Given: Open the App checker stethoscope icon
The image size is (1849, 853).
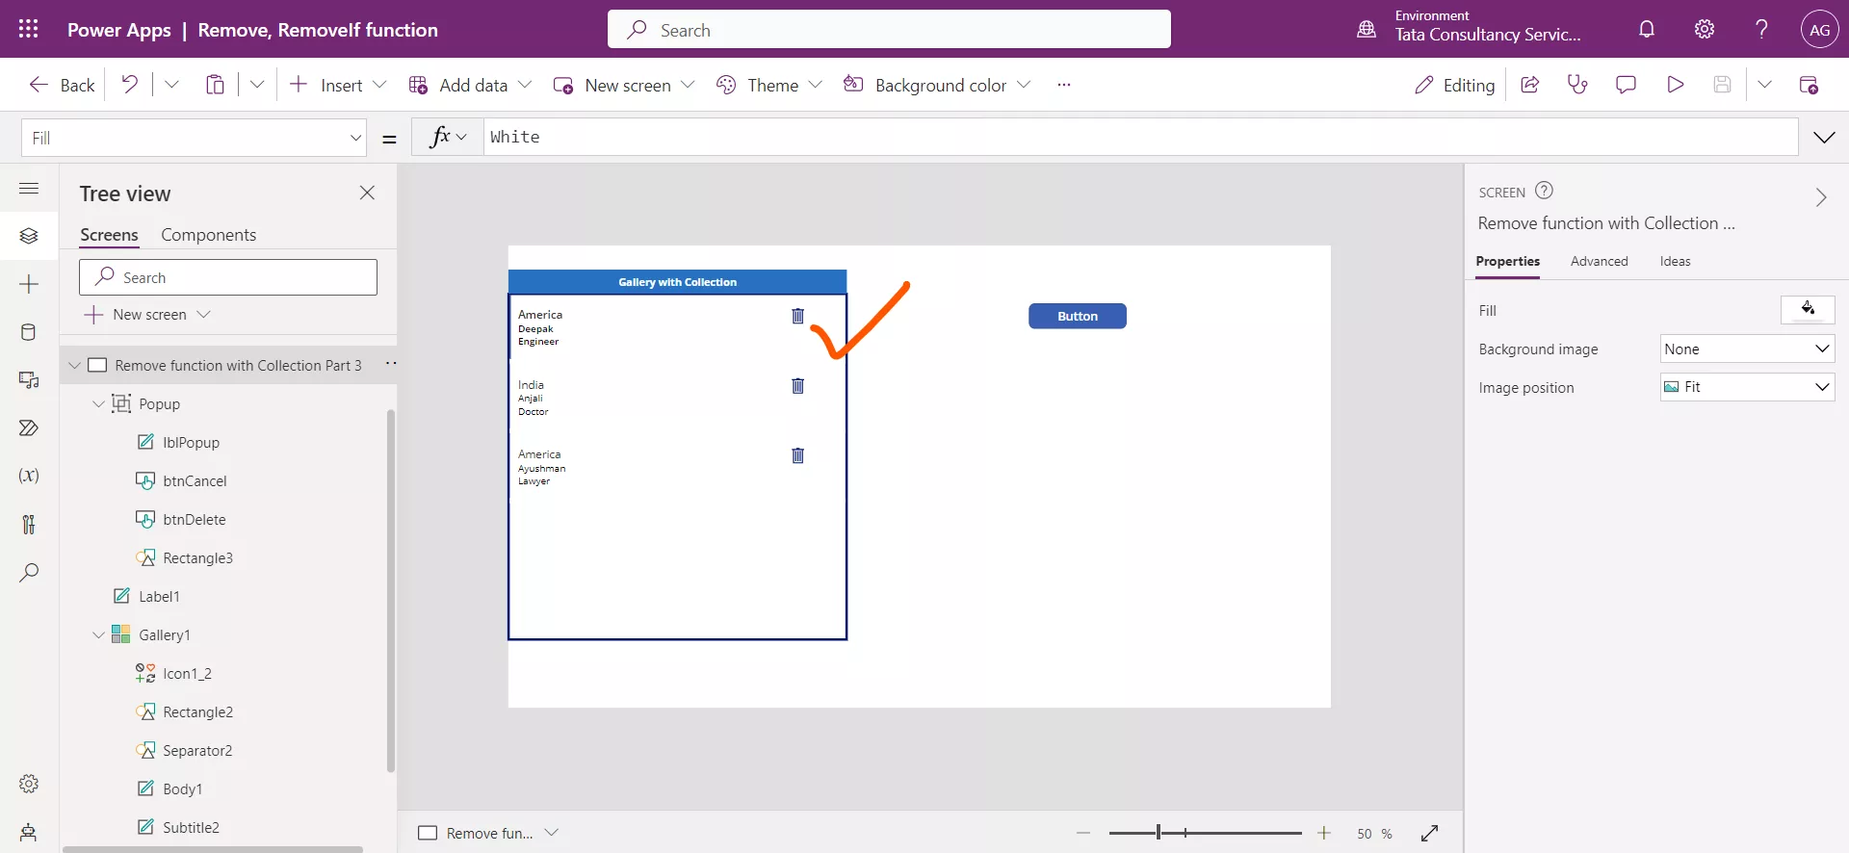Looking at the screenshot, I should 1577,85.
